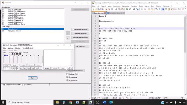Viewport: 187px width, 105px height.
Task: Open the Playlist menu in SPC700 Player
Action: click(18, 48)
